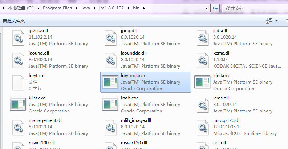Image resolution: width=288 pixels, height=149 pixels.
Task: Navigate to jre1.8.0_102 breadcrumb
Action: tap(111, 8)
